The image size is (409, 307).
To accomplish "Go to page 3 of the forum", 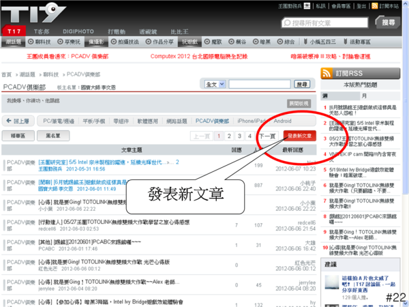I will 239,136.
